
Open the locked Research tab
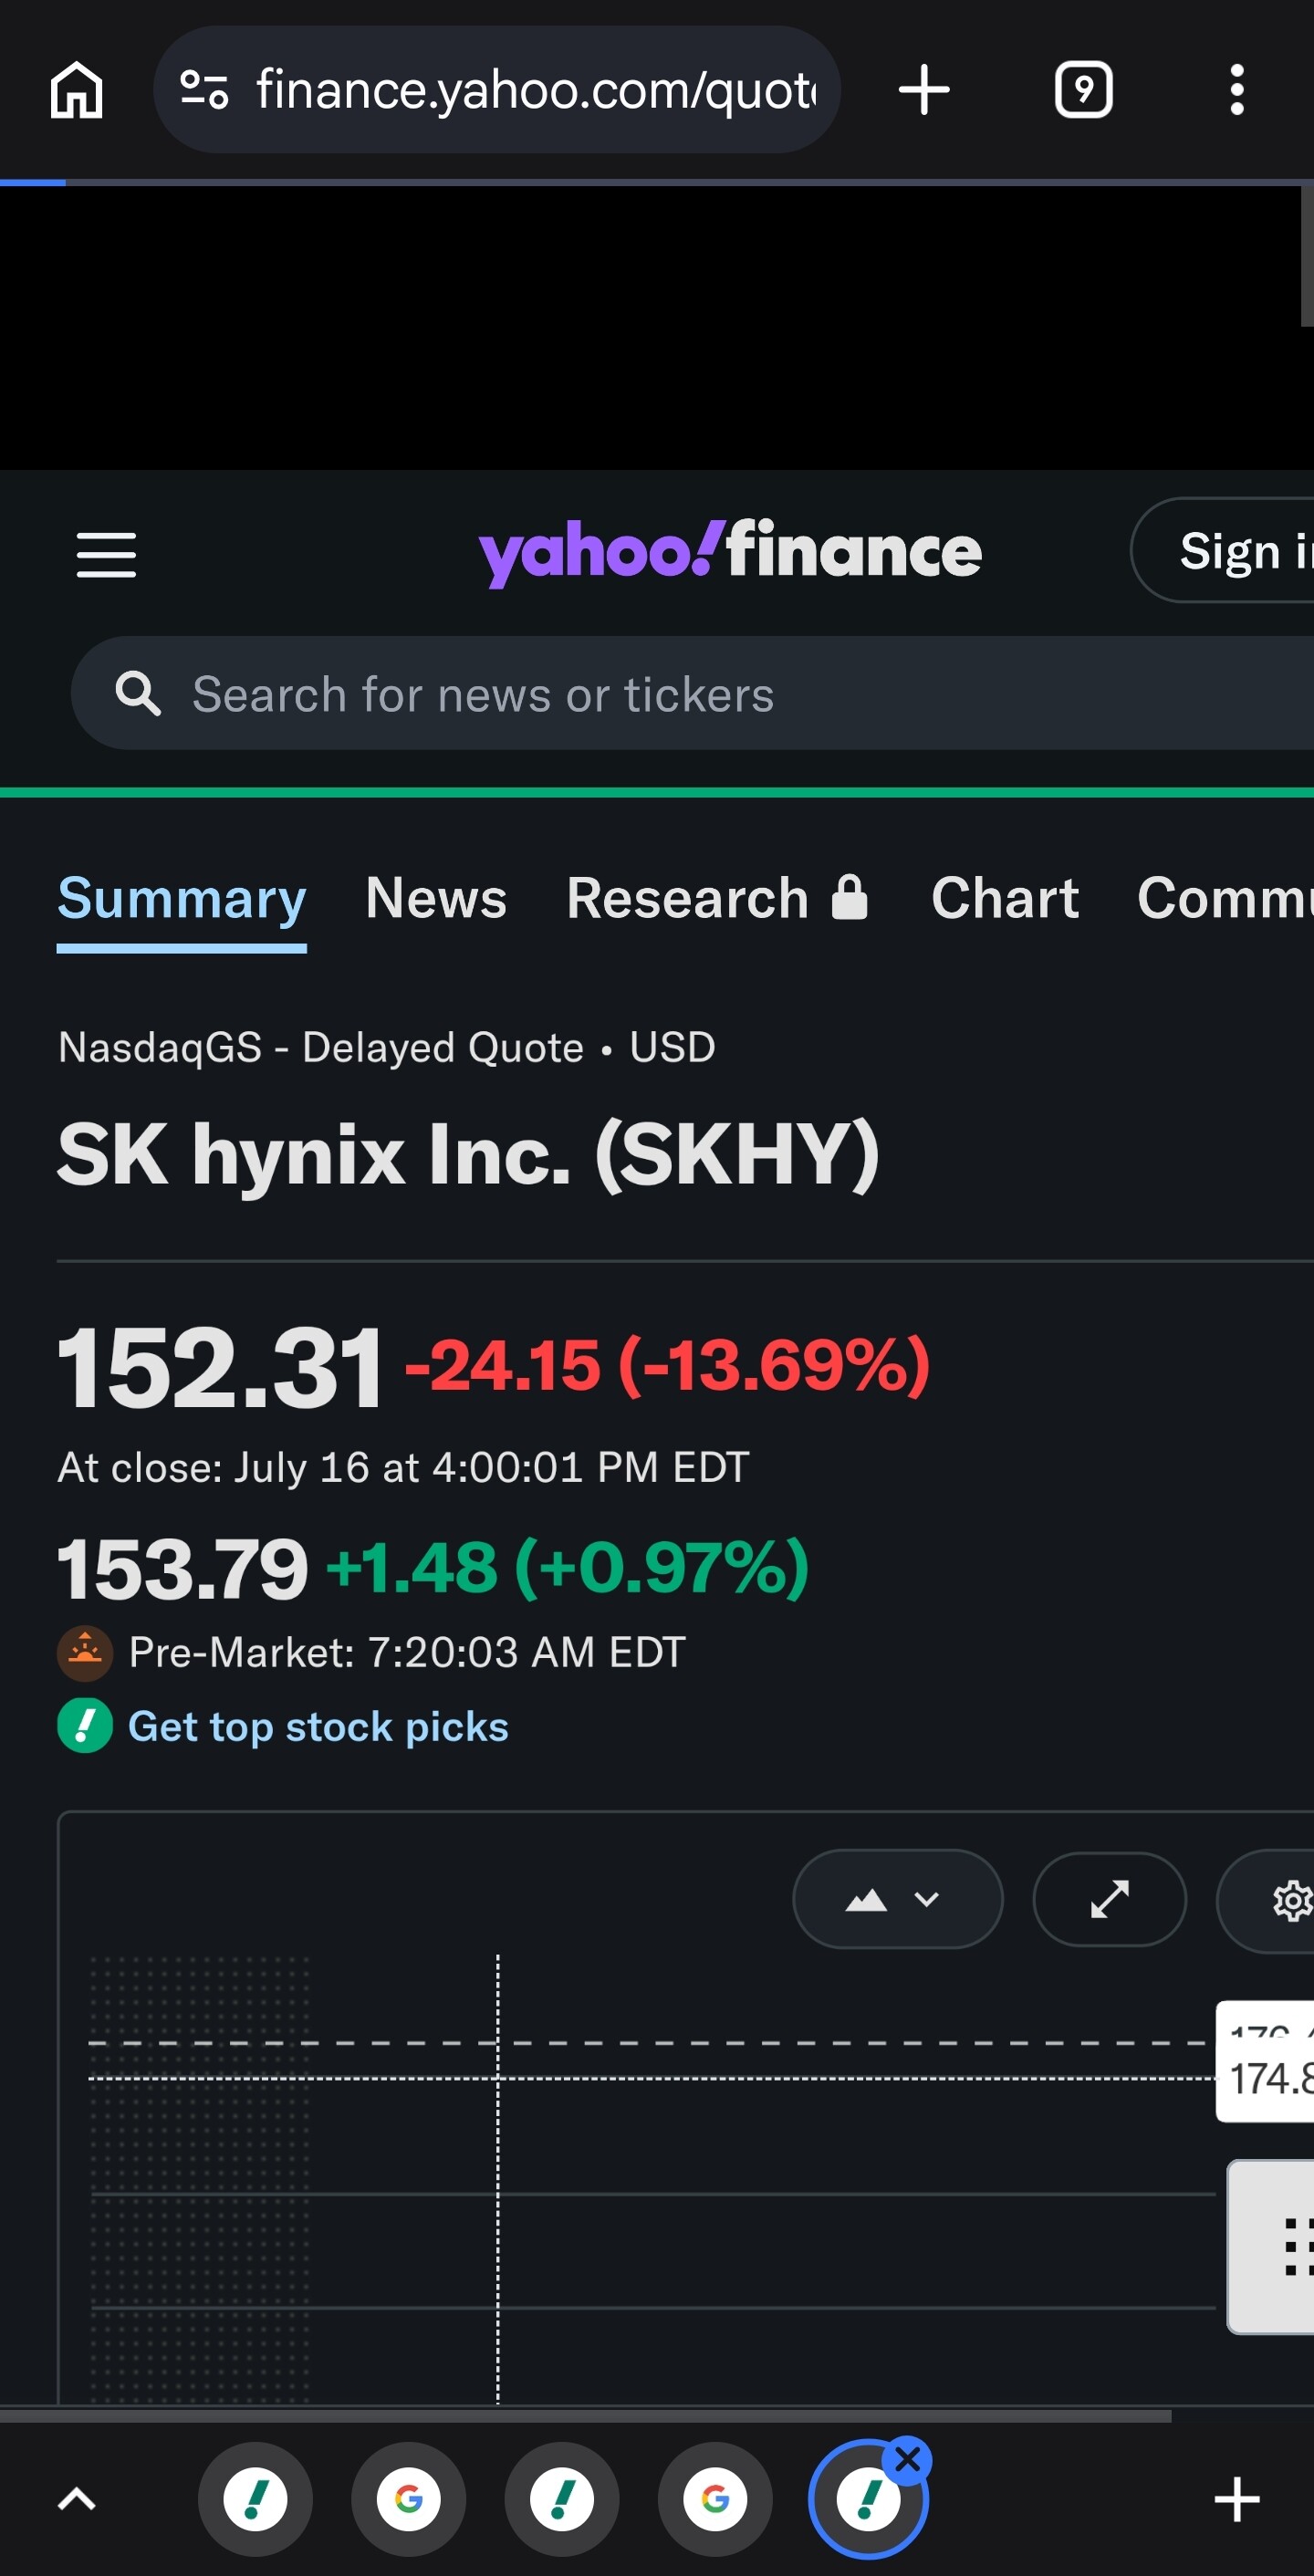click(x=718, y=897)
